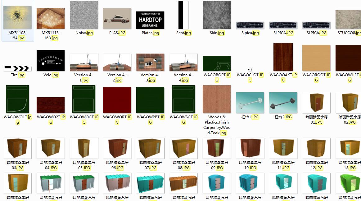361x201 pixels.
Task: Select the Velo.jpg speedometer image
Action: click(51, 61)
